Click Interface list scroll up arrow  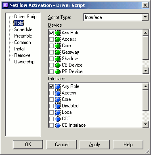click(x=145, y=86)
